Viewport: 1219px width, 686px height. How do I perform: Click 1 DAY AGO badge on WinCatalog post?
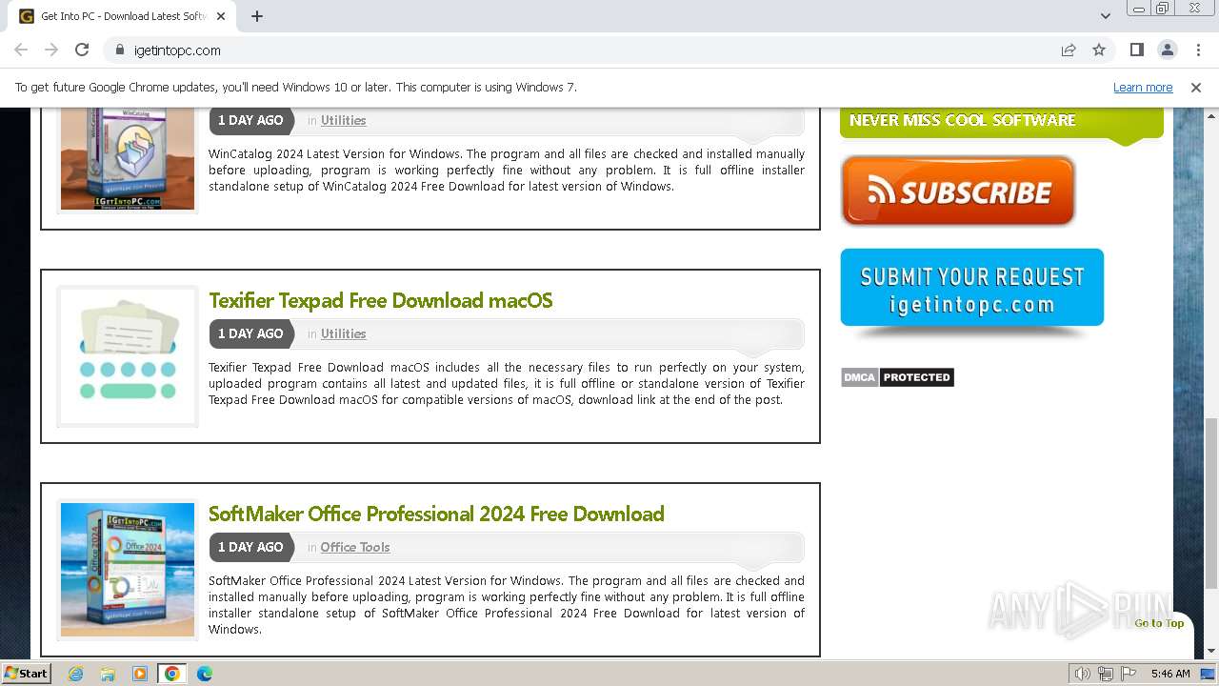pyautogui.click(x=250, y=120)
